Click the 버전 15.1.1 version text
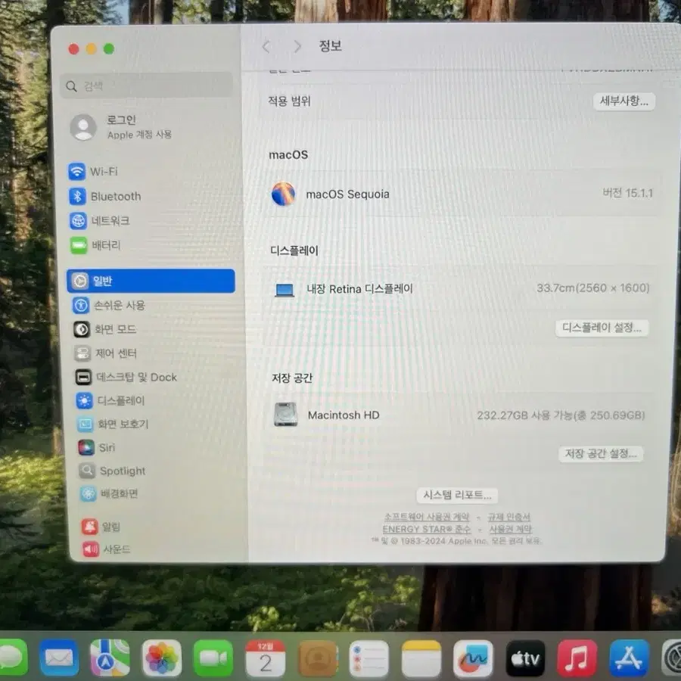Viewport: 681px width, 681px height. (627, 193)
